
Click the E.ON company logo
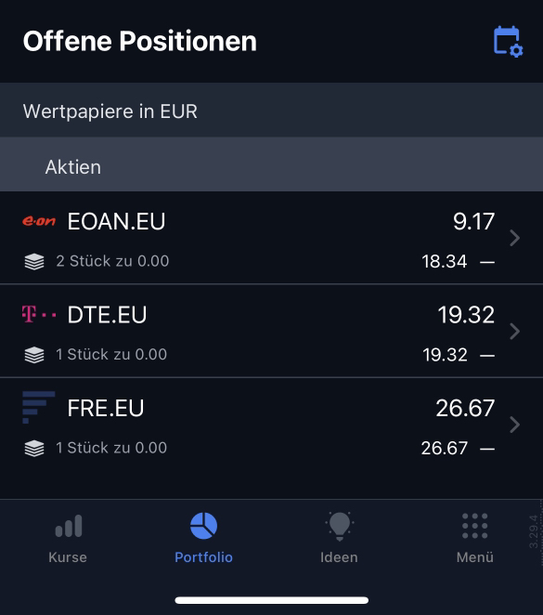39,221
